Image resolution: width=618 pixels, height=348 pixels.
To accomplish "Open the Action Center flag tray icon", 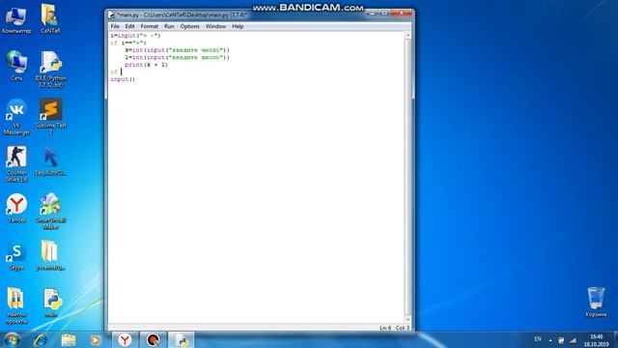I will tap(561, 340).
